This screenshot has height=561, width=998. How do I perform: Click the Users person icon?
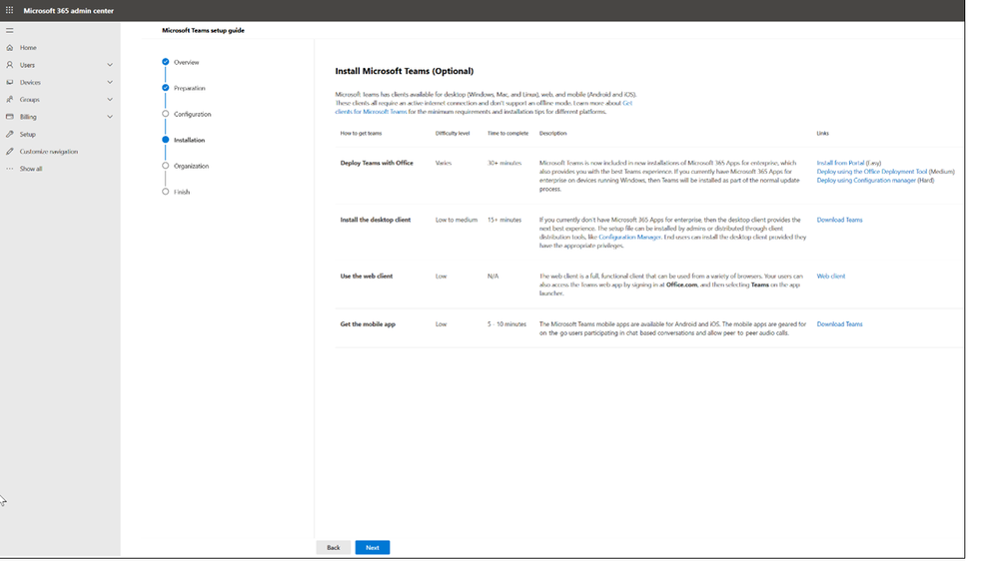point(10,65)
